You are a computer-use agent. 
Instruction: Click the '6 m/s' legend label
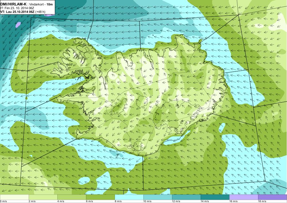(x=89, y=201)
